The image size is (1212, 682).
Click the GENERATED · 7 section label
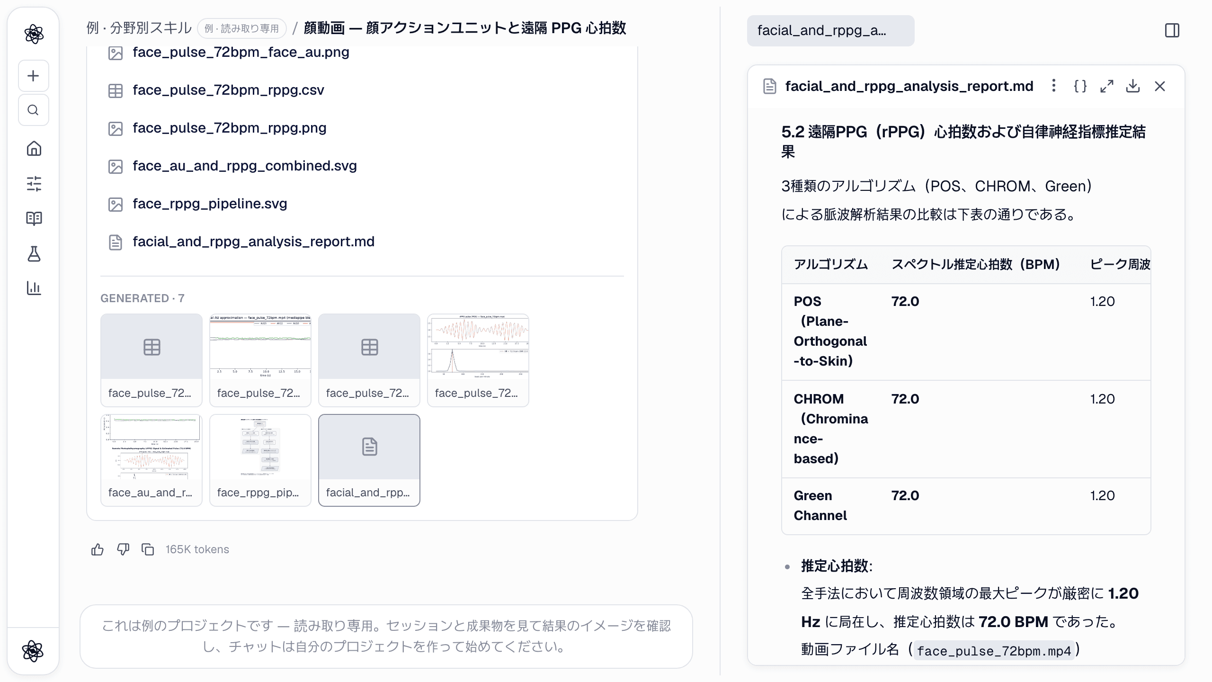[143, 298]
